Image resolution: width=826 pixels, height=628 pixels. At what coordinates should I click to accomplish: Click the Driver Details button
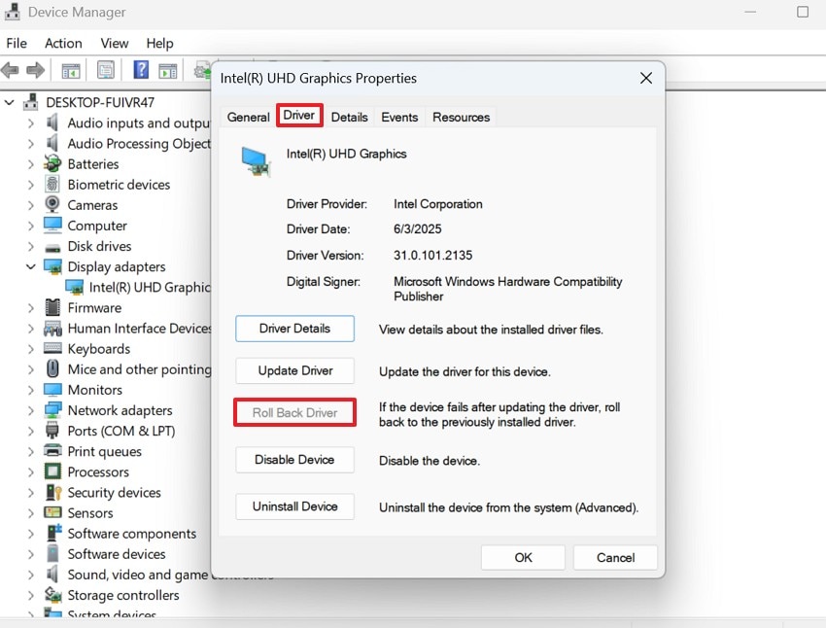(295, 329)
